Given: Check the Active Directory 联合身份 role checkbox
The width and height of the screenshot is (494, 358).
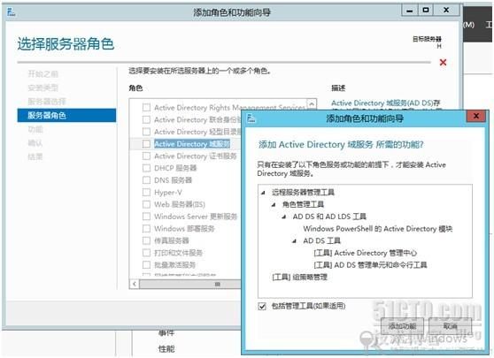Looking at the screenshot, I should [x=146, y=119].
